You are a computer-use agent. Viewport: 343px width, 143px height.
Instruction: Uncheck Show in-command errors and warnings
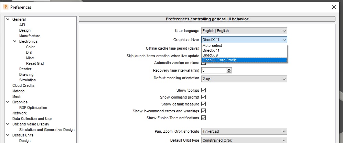click(203, 111)
